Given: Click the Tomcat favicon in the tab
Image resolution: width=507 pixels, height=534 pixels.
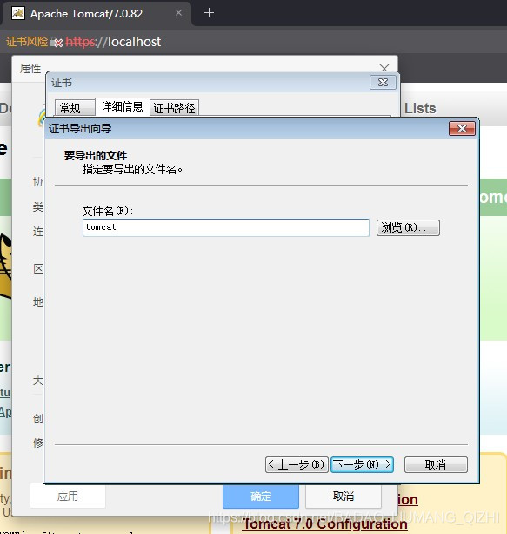Looking at the screenshot, I should 18,14.
